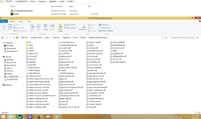Select This PC in navigation pane
This screenshot has width=201, height=119.
coord(7,57)
